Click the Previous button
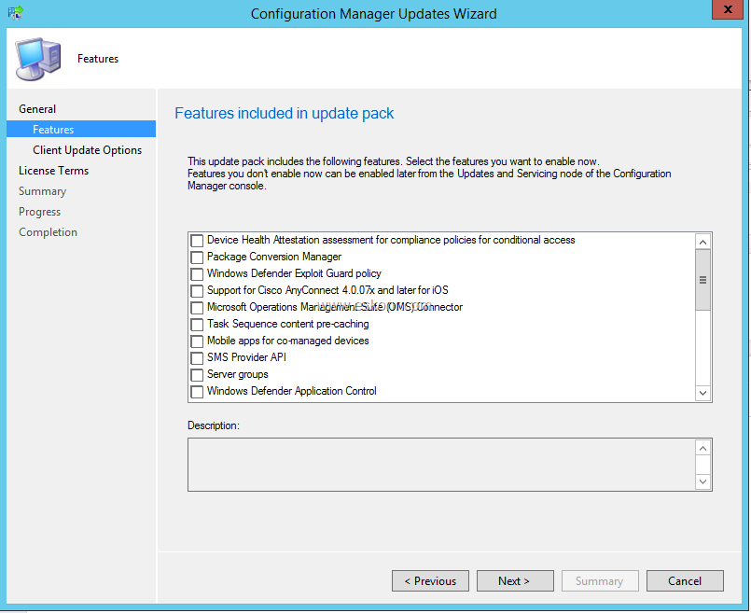The image size is (751, 613). coord(430,580)
